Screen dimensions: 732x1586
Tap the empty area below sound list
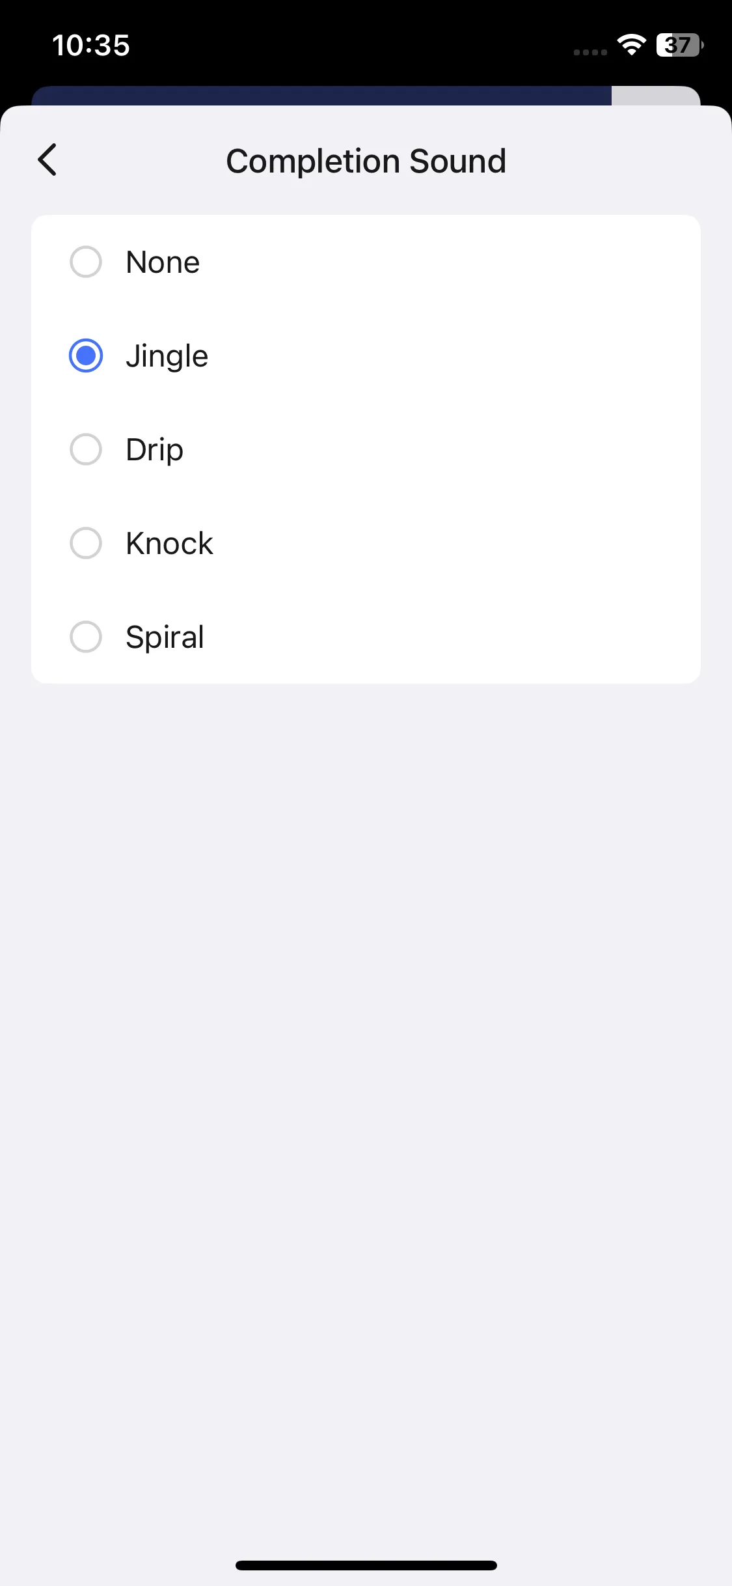click(366, 1042)
